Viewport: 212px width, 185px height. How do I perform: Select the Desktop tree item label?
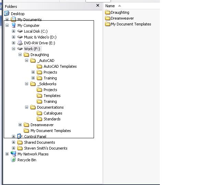click(x=18, y=14)
